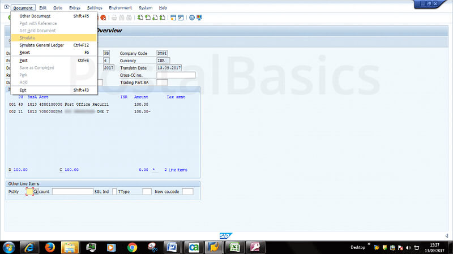Image resolution: width=453 pixels, height=254 pixels.
Task: Click into the Account input field
Action: [x=72, y=192]
